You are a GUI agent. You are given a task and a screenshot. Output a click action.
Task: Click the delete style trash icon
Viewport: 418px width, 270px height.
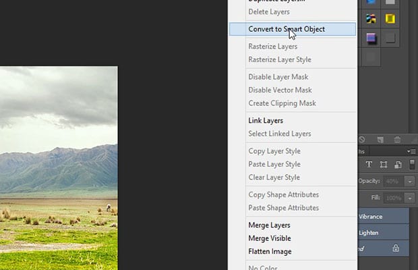[x=397, y=139]
